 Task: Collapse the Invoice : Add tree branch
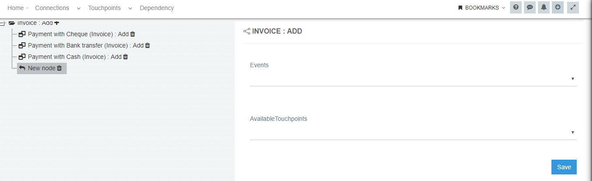point(3,24)
